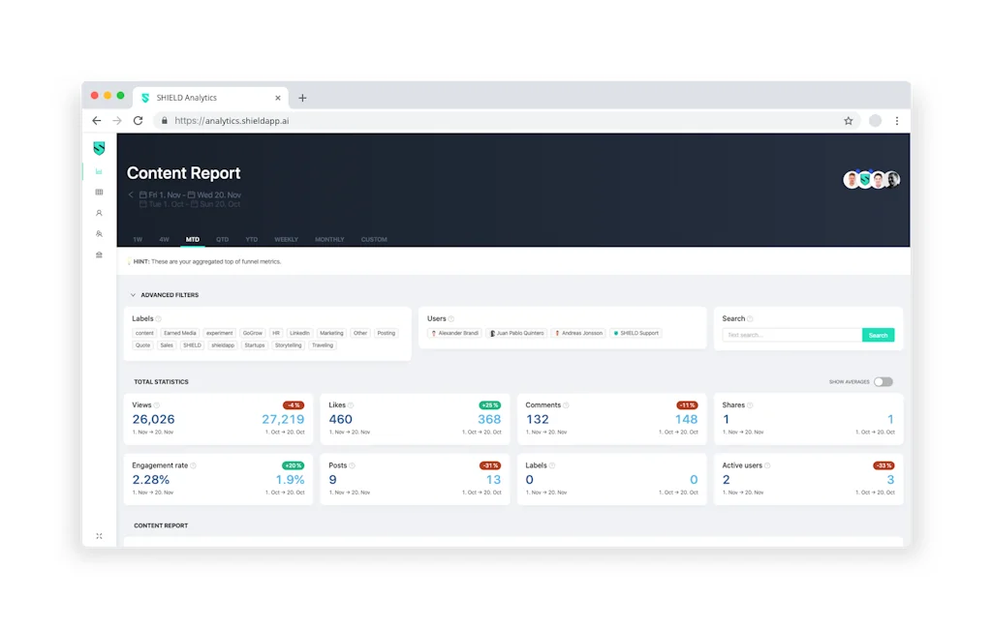Open the table grid view in sidebar
The height and width of the screenshot is (628, 992).
(99, 193)
